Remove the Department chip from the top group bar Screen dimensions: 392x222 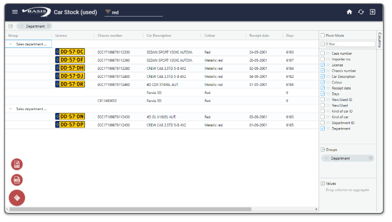tap(49, 26)
